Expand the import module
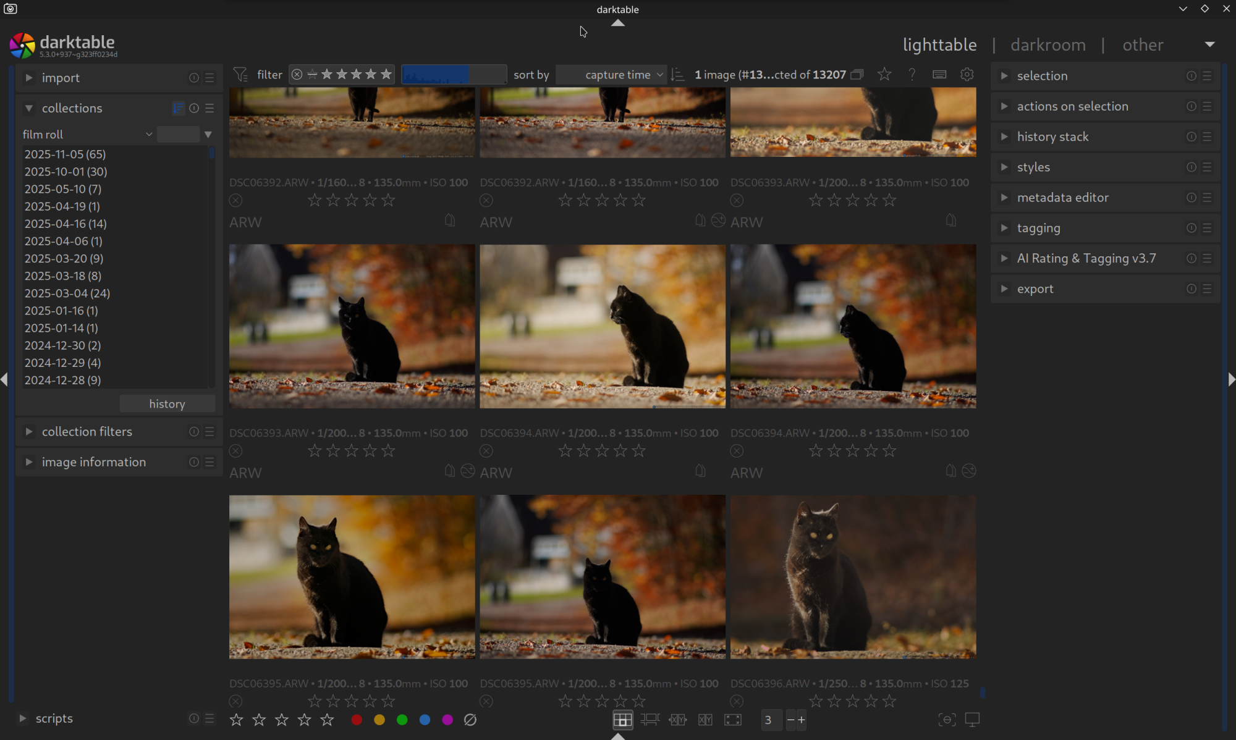The image size is (1236, 740). 61,78
